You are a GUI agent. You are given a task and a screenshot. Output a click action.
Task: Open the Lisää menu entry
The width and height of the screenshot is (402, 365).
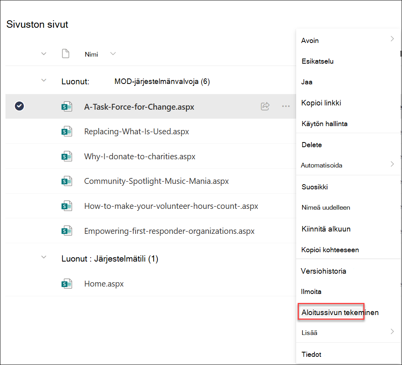(309, 333)
